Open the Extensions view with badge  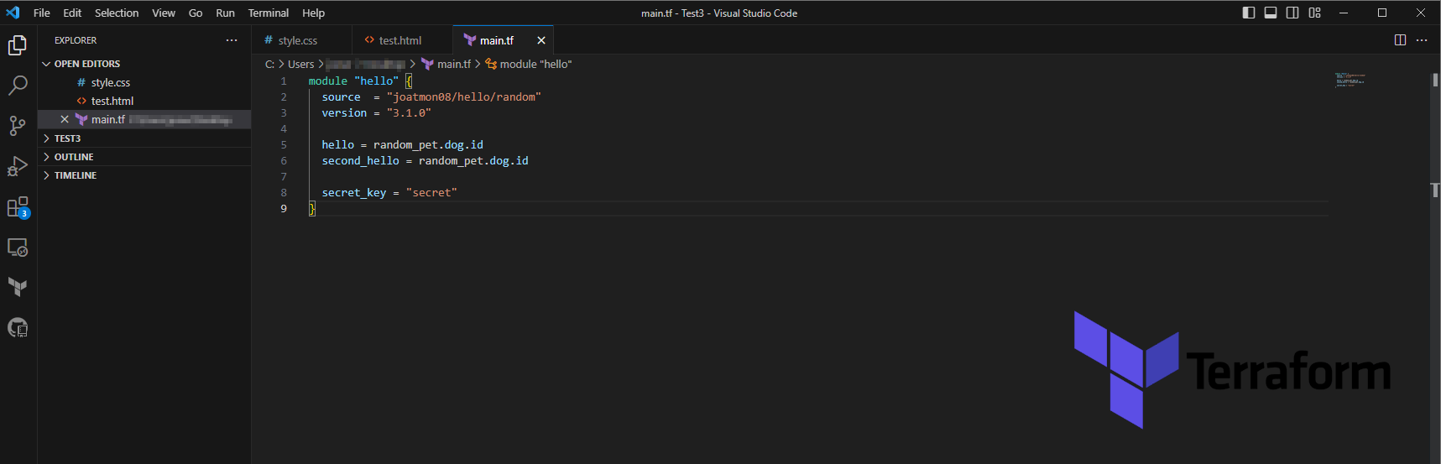click(18, 207)
